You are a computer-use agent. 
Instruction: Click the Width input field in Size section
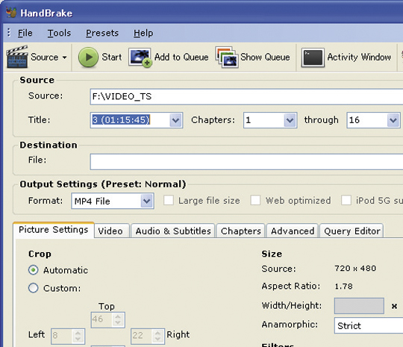coord(359,306)
